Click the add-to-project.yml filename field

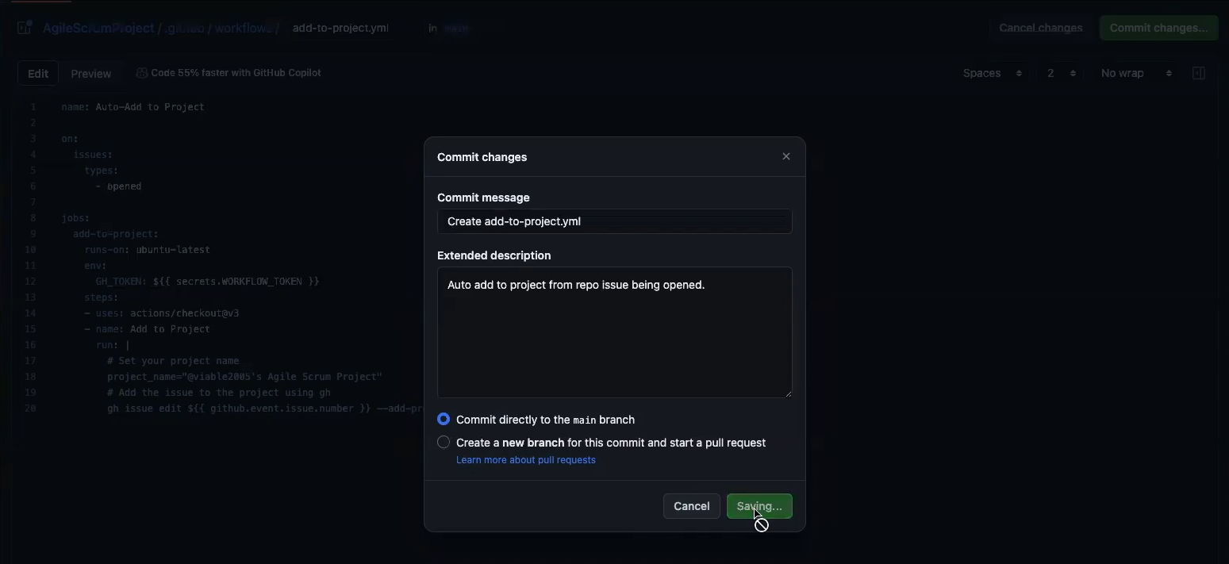pyautogui.click(x=340, y=28)
